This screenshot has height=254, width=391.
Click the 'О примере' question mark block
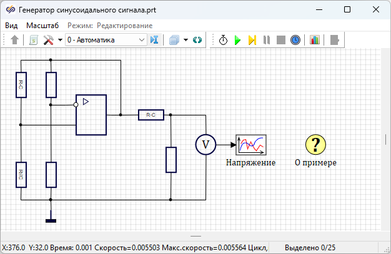click(x=315, y=145)
